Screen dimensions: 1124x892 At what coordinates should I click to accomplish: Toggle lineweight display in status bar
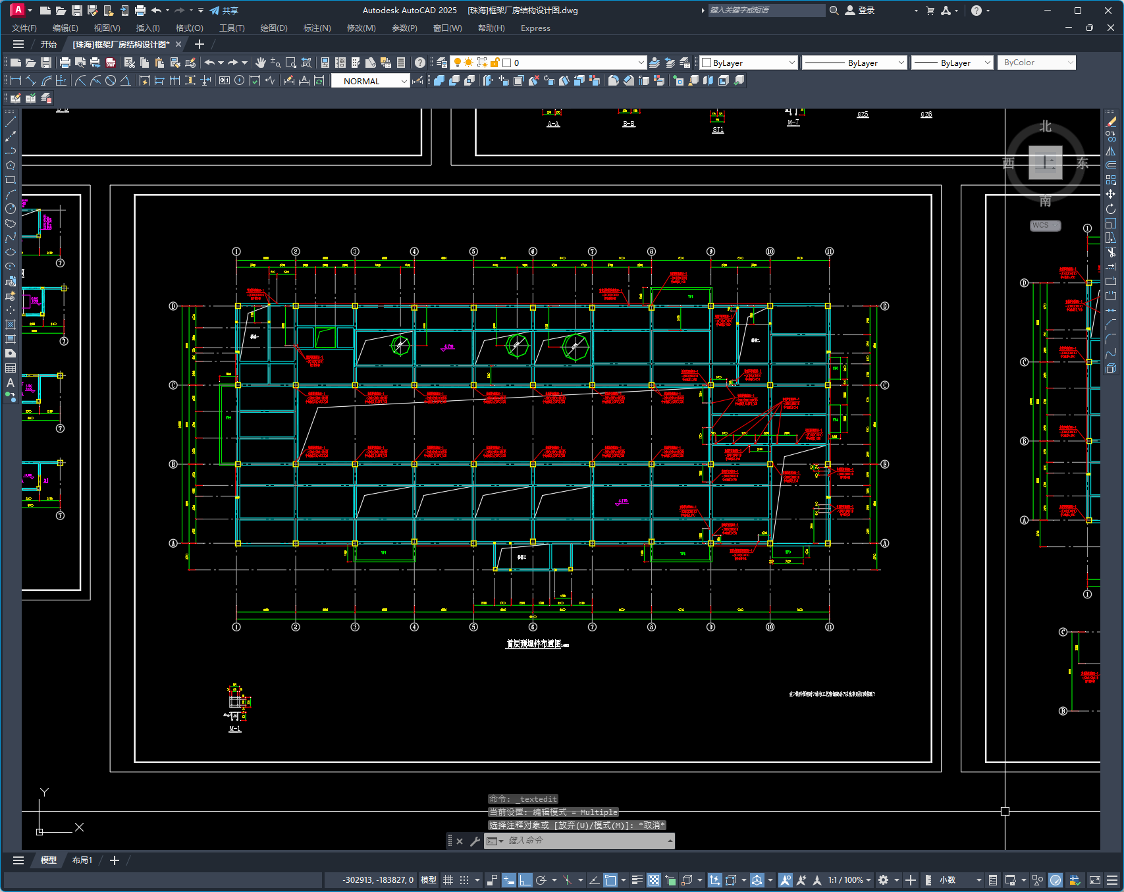coord(637,880)
